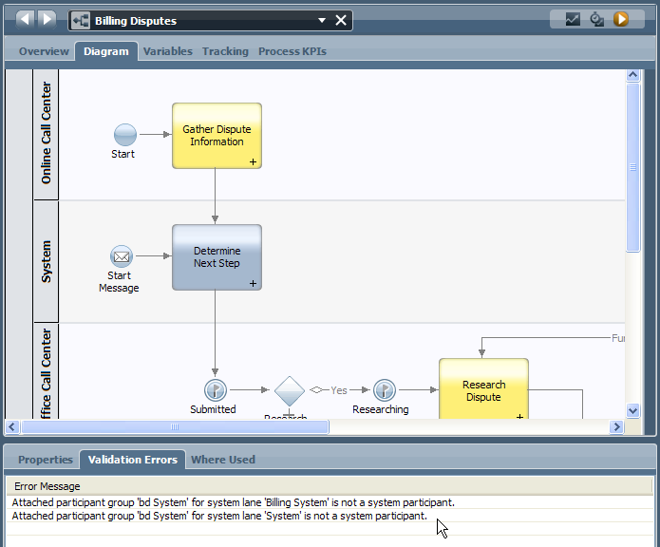Select the Gather Dispute Information activity

217,136
